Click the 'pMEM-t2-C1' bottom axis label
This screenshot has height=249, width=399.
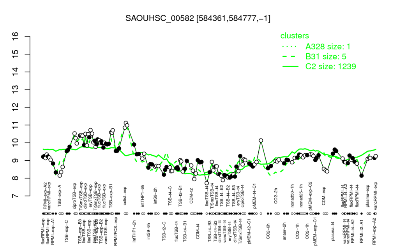point(249,231)
